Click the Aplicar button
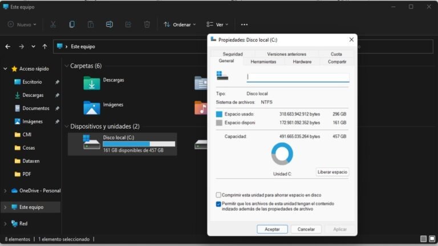438x246 pixels. point(340,229)
